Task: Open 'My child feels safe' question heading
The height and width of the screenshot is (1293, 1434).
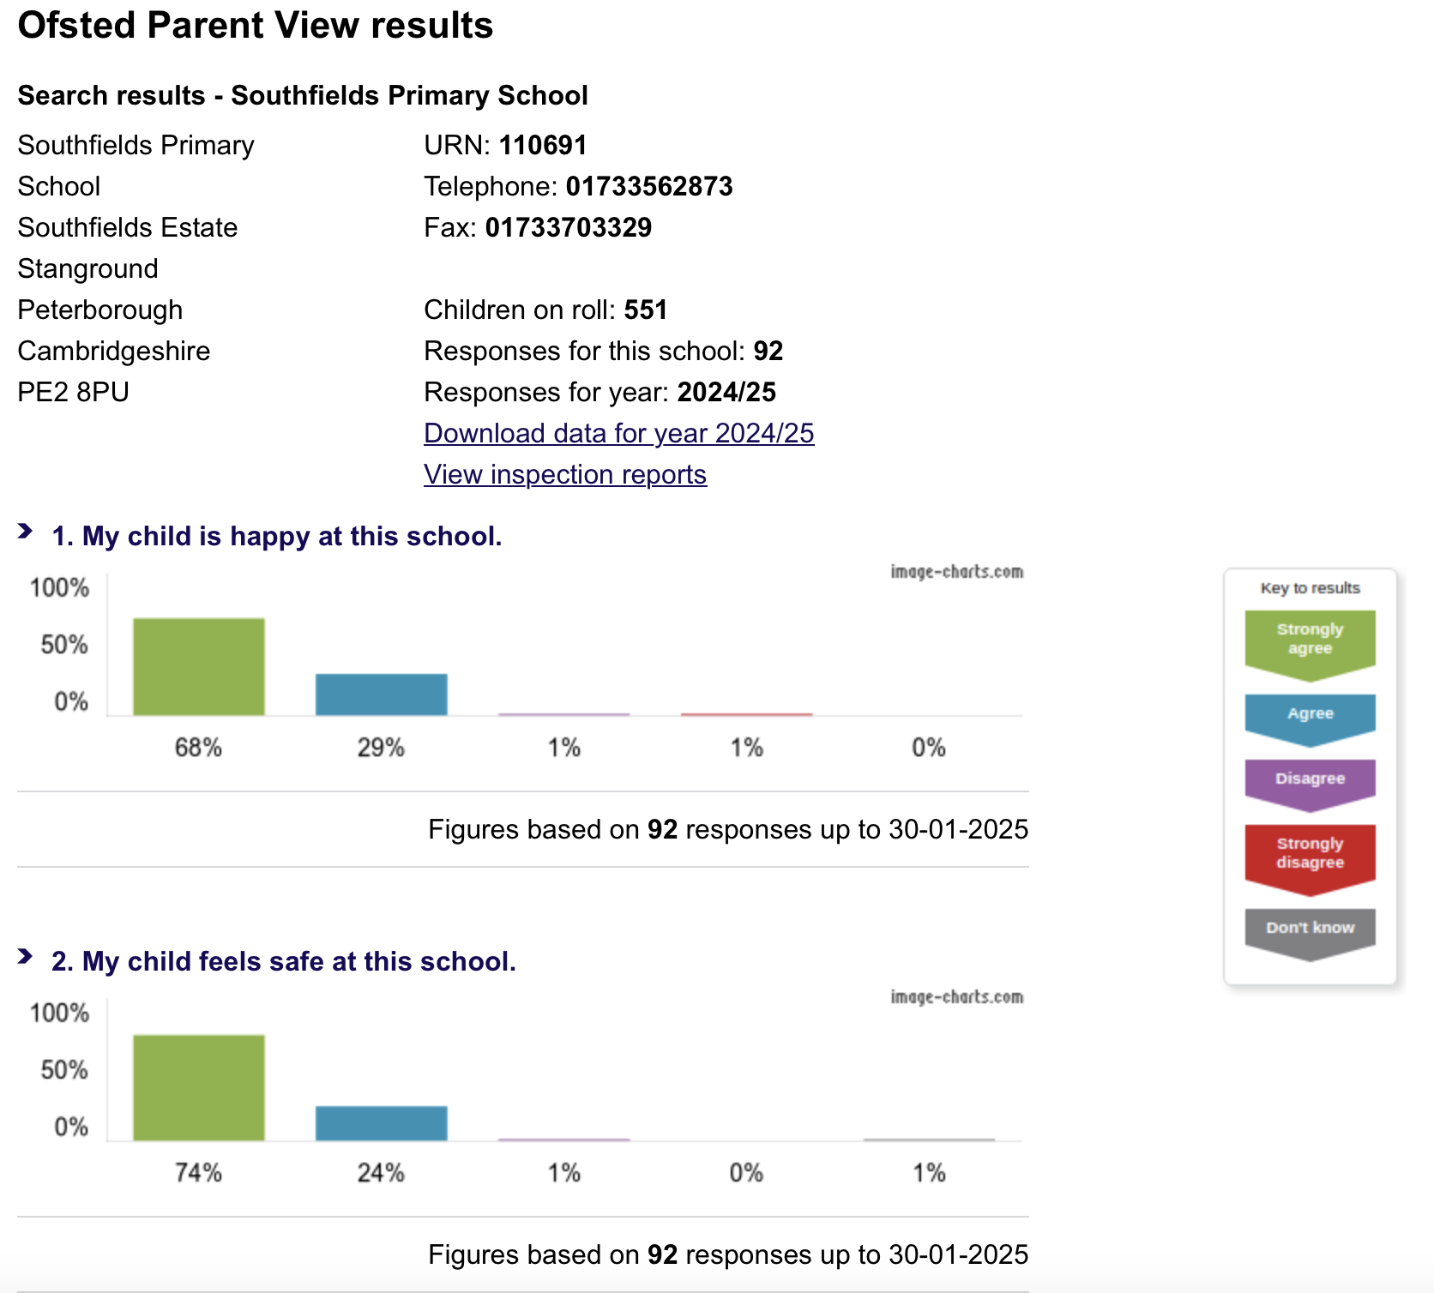Action: pyautogui.click(x=283, y=962)
